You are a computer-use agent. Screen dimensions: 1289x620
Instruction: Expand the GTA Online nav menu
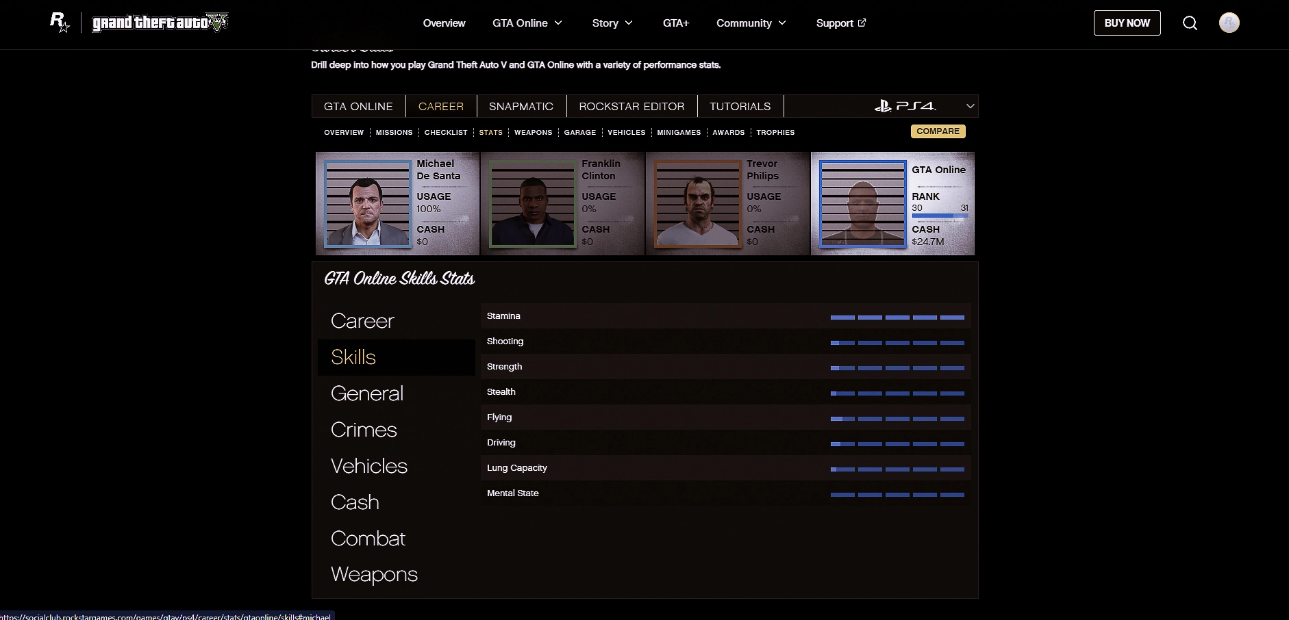point(527,23)
